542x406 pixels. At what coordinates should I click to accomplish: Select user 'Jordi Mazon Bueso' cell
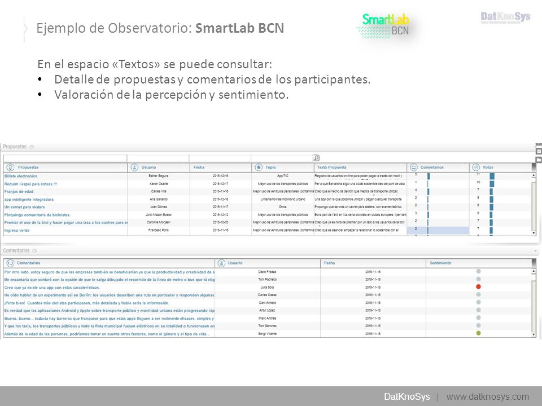(158, 215)
